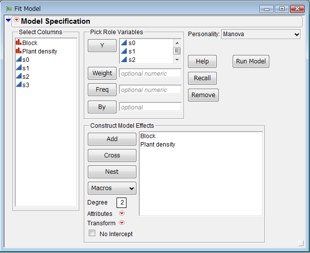Click the Fit Model window title icon
The height and width of the screenshot is (253, 310).
(8, 9)
